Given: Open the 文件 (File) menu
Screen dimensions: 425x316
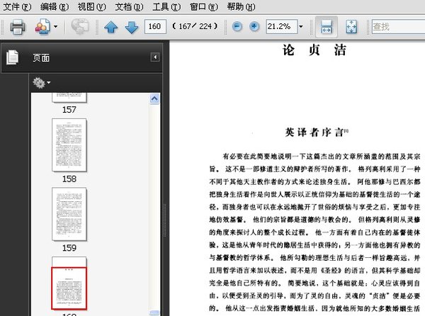Looking at the screenshot, I should tap(16, 6).
